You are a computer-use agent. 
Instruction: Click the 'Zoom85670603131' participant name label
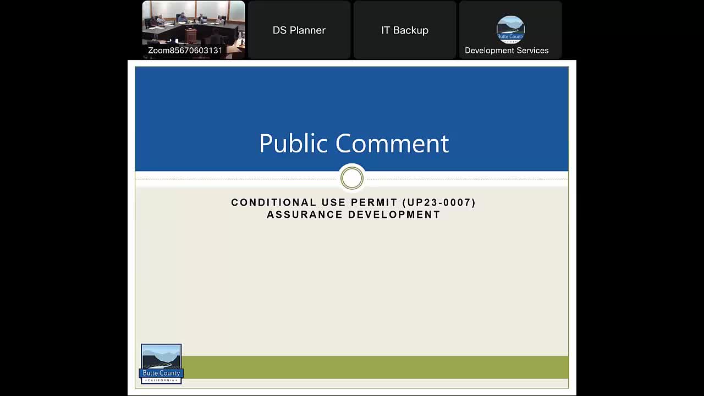[185, 51]
